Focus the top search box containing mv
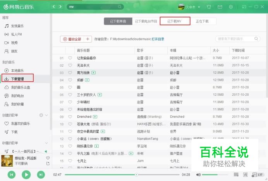This screenshot has height=181, width=268. click(x=95, y=7)
